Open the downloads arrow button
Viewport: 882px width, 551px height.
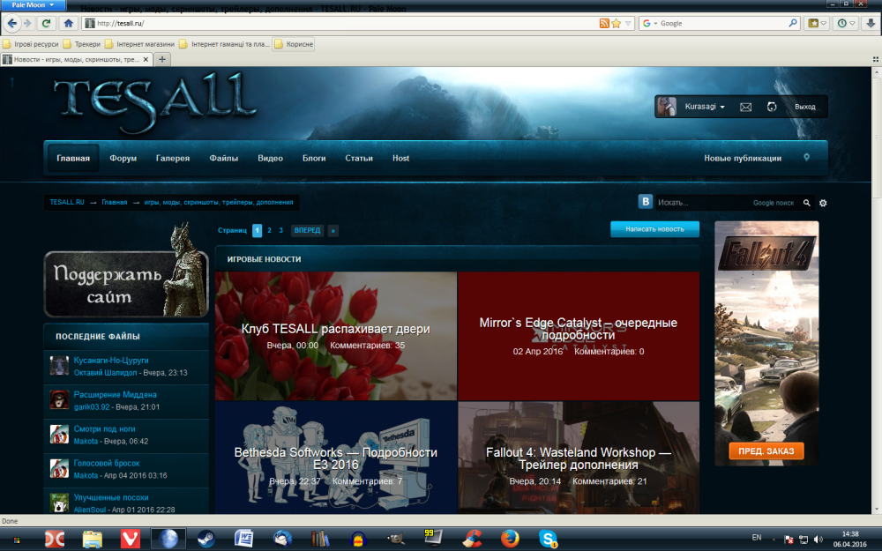871,23
